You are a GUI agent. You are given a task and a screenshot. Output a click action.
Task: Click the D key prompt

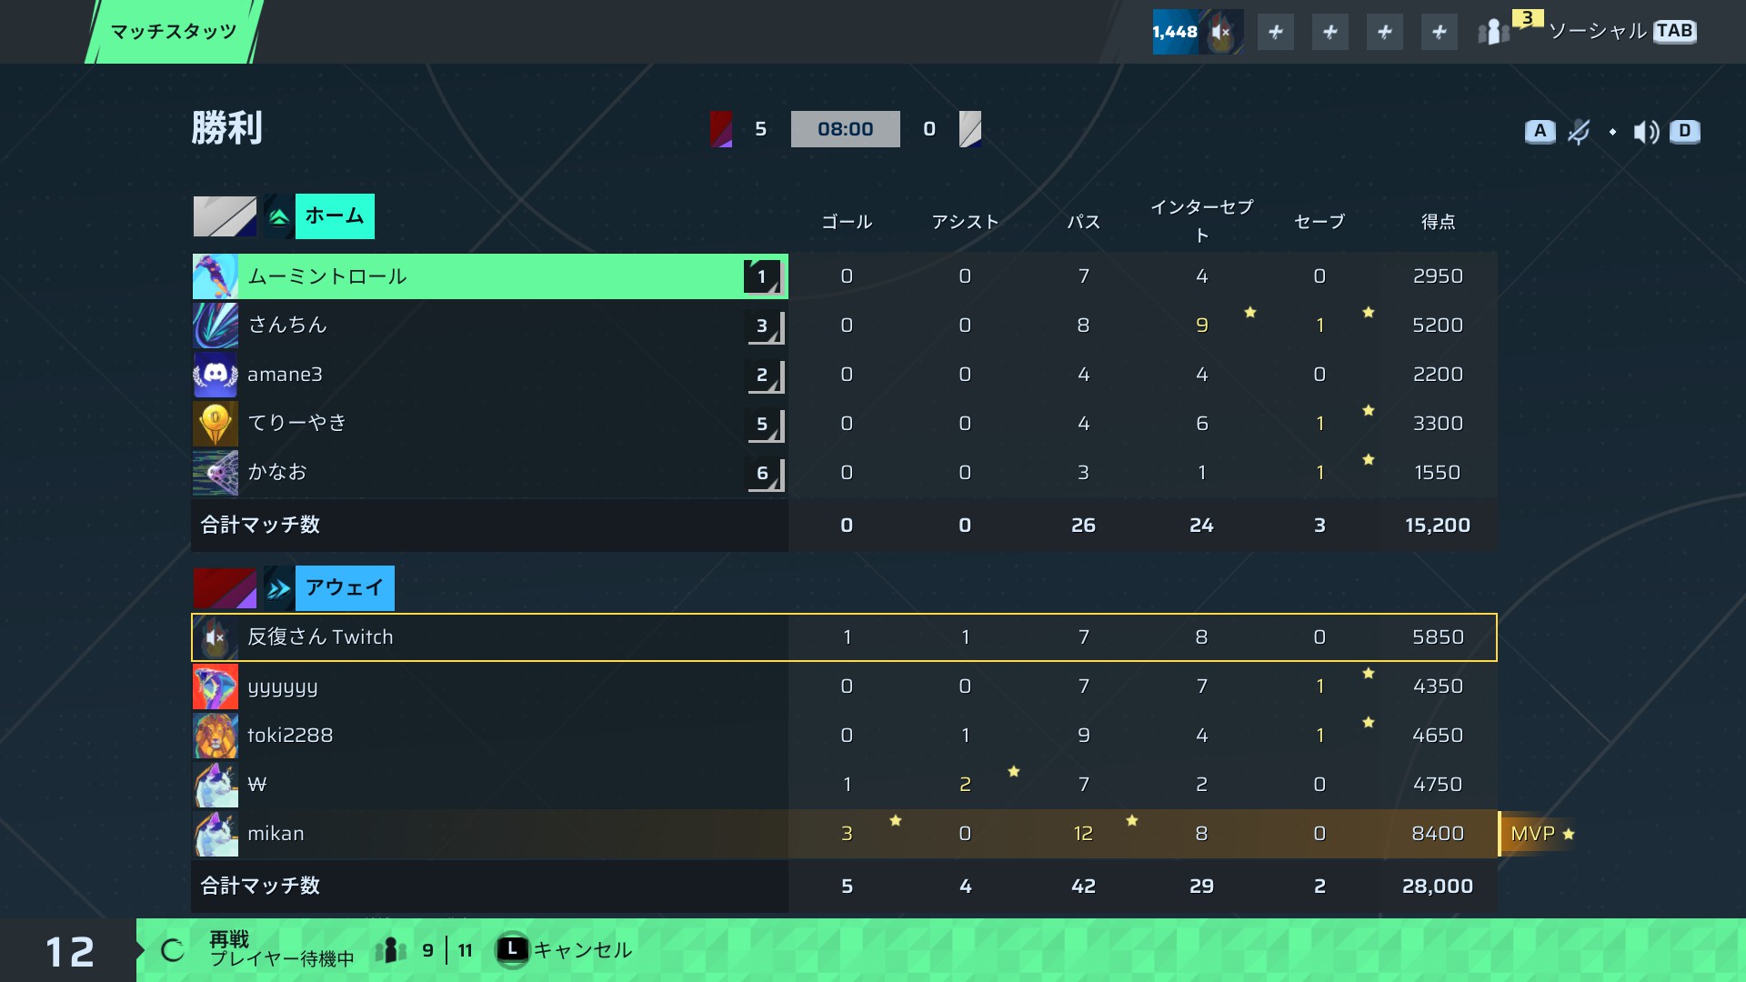pos(1684,132)
